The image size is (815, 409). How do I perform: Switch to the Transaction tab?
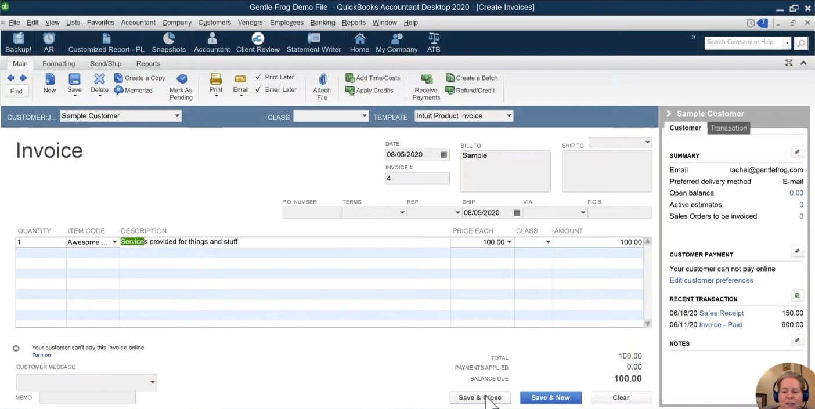tap(729, 128)
